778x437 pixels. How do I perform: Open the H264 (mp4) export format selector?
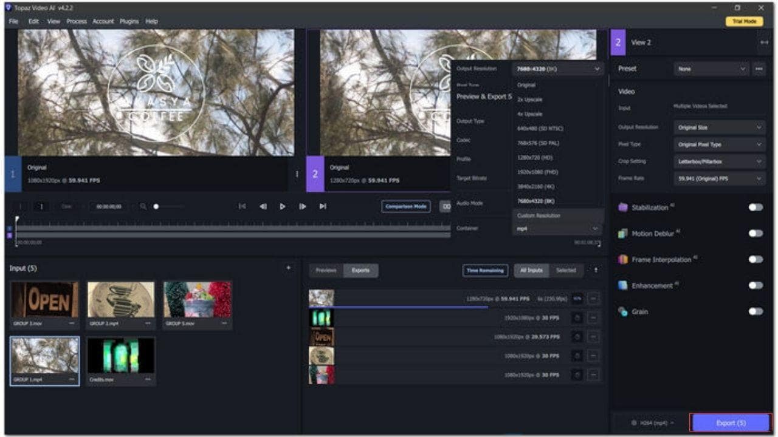click(x=652, y=423)
